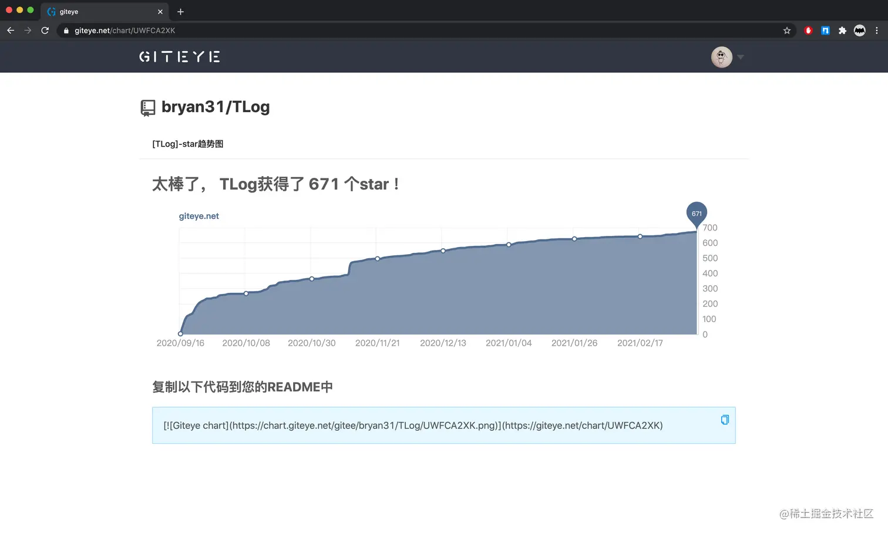Click the x-axis label 2020/11/21
This screenshot has width=888, height=534.
pyautogui.click(x=378, y=343)
